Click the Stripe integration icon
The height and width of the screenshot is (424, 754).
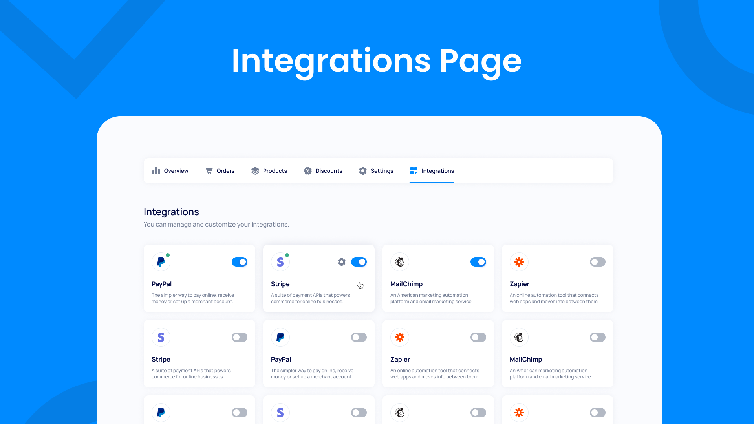pos(280,262)
